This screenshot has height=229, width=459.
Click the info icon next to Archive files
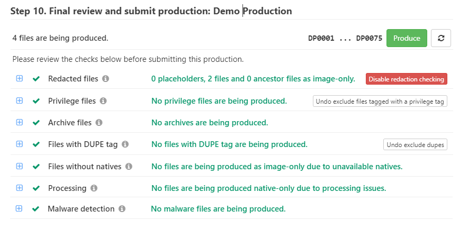(99, 123)
